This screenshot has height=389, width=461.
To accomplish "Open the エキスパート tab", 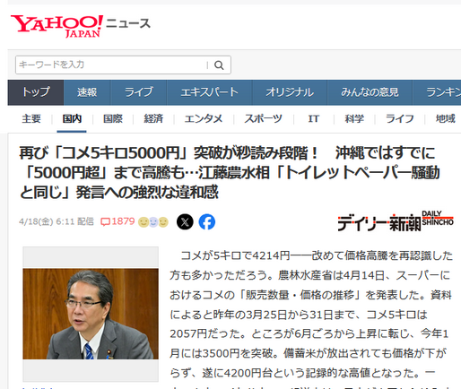I will click(x=210, y=92).
